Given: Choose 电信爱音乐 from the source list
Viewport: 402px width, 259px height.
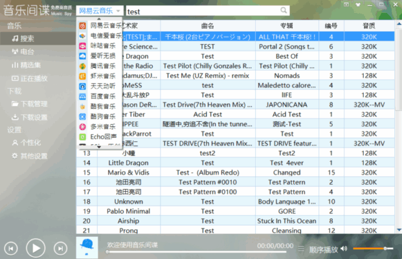Looking at the screenshot, I should click(x=100, y=36).
